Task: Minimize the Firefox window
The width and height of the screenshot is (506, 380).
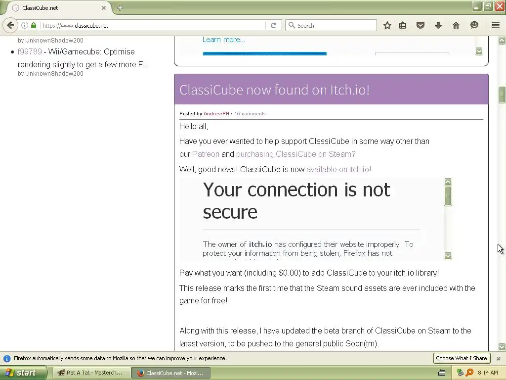Action: tap(476, 6)
